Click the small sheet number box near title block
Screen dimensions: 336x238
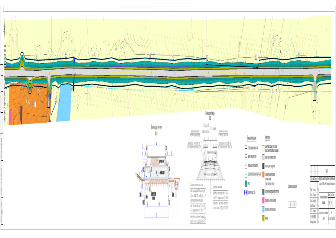(293, 205)
